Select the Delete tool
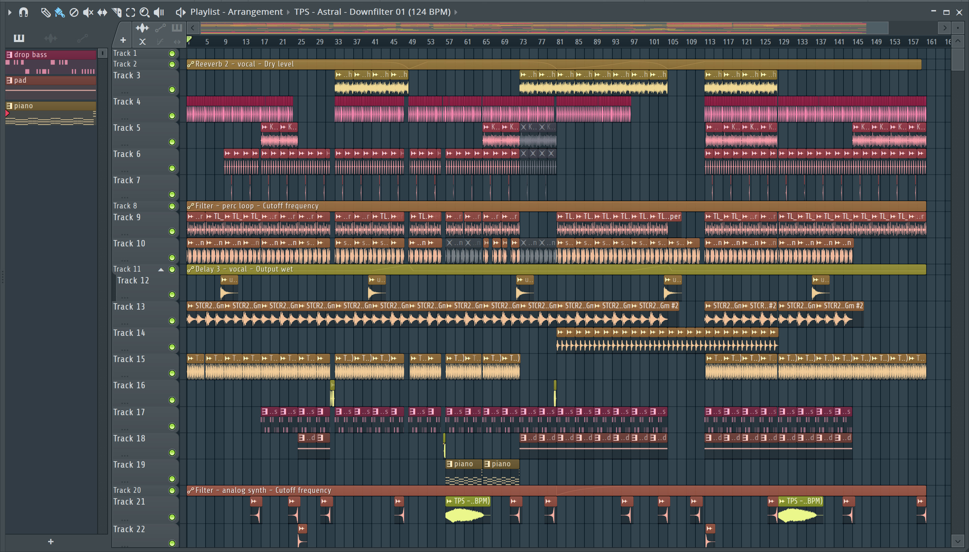Screen dimensions: 969x552 (x=74, y=12)
